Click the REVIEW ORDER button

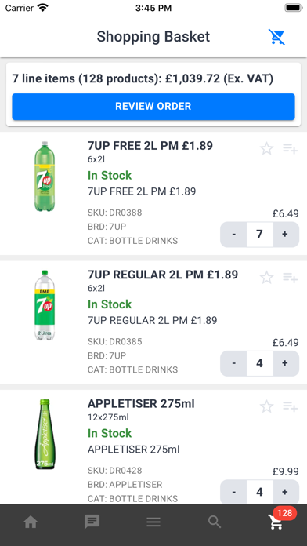coord(153,106)
